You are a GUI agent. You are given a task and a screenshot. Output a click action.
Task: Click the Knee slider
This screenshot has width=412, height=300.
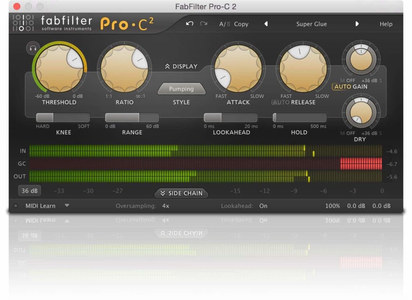(x=63, y=118)
